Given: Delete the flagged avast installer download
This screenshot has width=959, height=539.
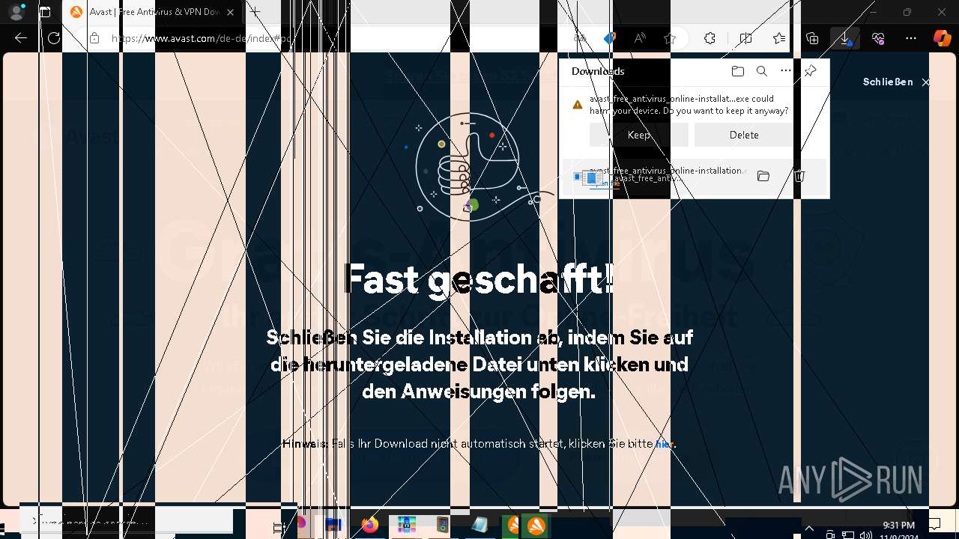Looking at the screenshot, I should tap(744, 135).
